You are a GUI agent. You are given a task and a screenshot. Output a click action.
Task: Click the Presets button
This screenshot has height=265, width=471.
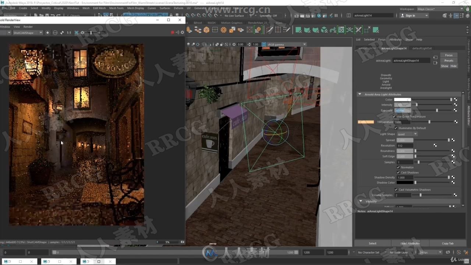pos(449,61)
